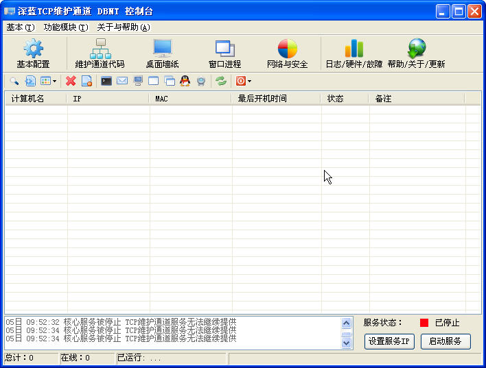Open 窗口进程 windows icon
This screenshot has width=486, height=368.
tap(224, 49)
